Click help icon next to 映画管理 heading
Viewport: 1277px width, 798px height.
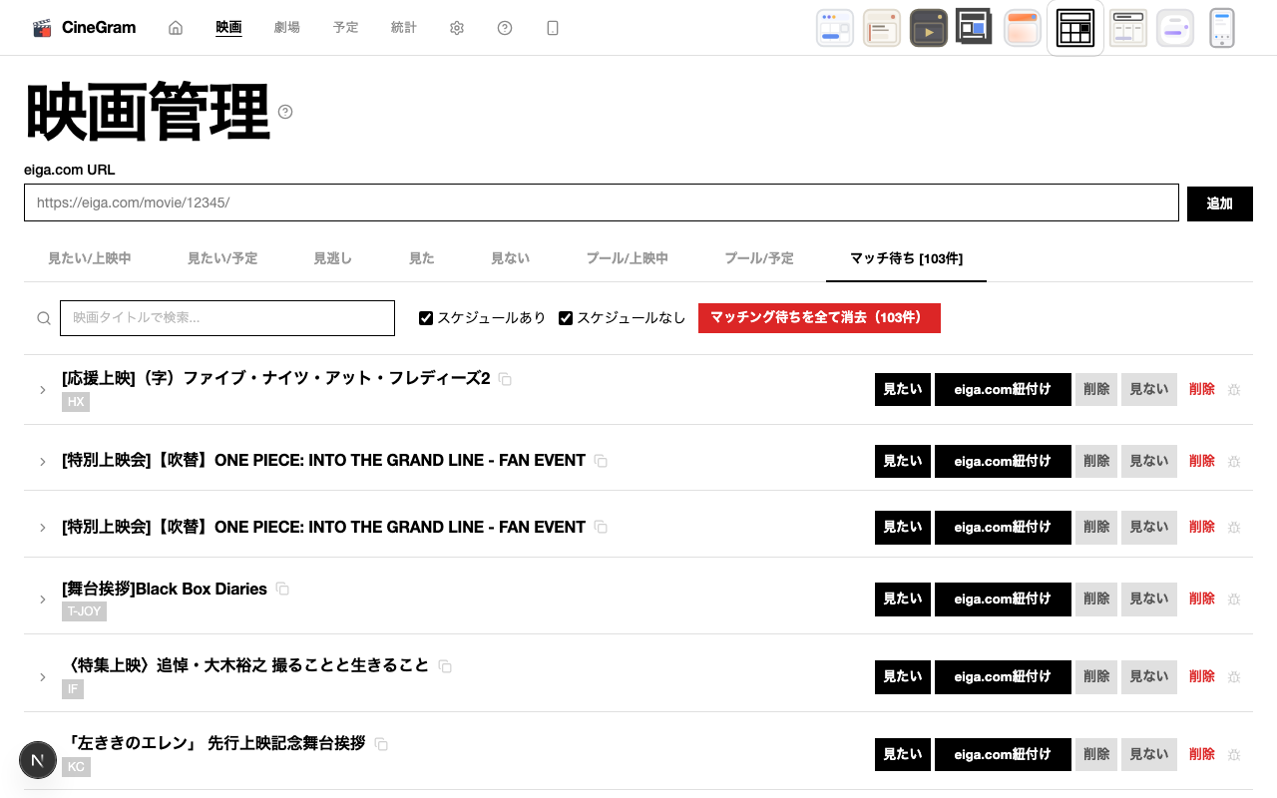point(285,112)
